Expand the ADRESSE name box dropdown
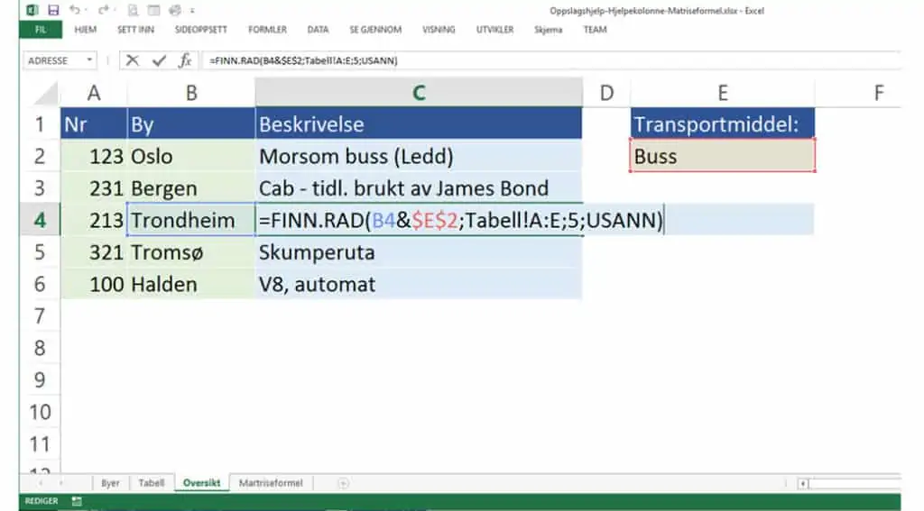 click(89, 60)
